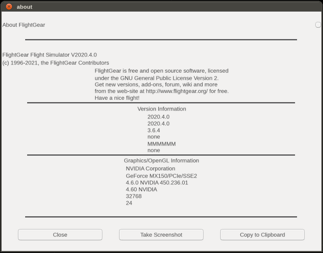This screenshot has width=323, height=253.
Task: Click 'Graphics/OpenGL Information' heading
Action: [x=161, y=161]
